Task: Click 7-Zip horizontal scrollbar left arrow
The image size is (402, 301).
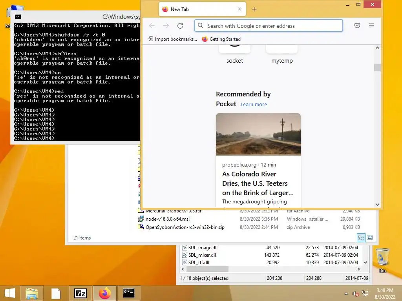Action: (183, 269)
